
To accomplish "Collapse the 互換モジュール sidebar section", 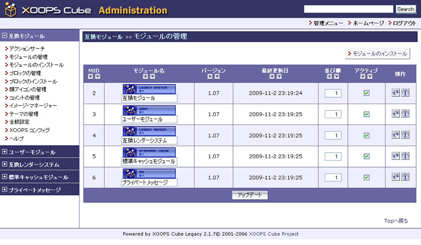I will coord(5,36).
